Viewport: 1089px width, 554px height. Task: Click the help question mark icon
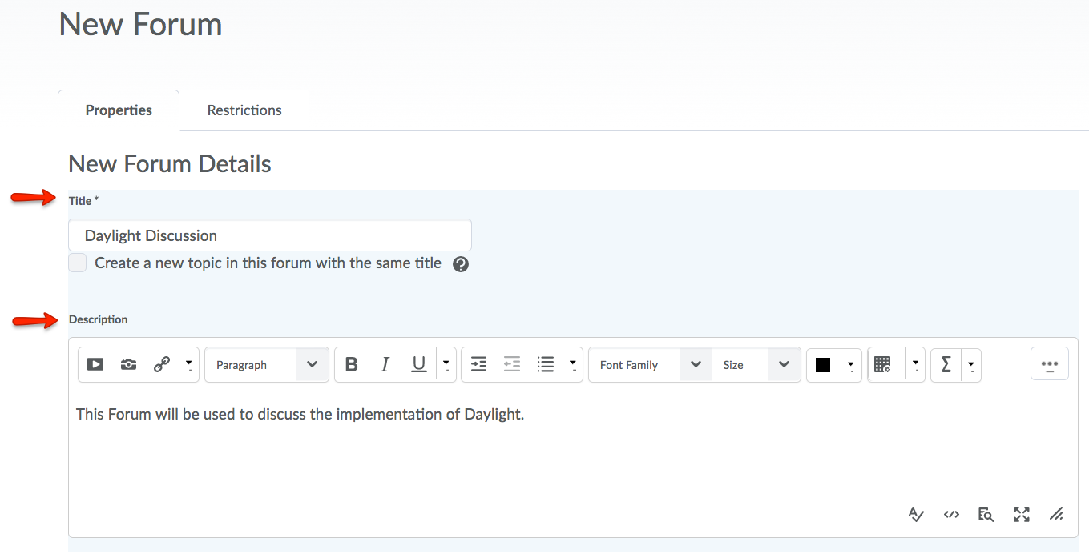click(461, 264)
